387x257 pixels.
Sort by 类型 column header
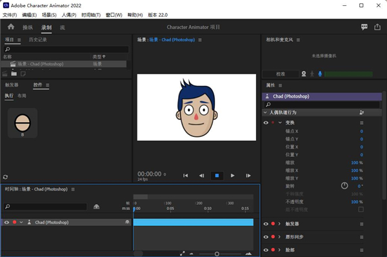(99, 57)
